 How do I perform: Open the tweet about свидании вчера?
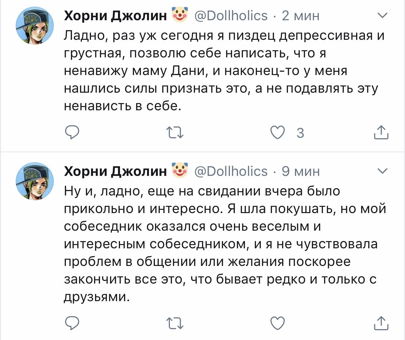click(222, 243)
